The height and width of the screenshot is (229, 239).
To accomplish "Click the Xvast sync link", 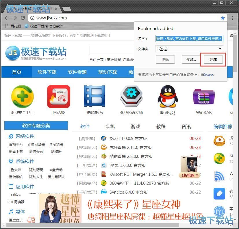I will point(209,75).
